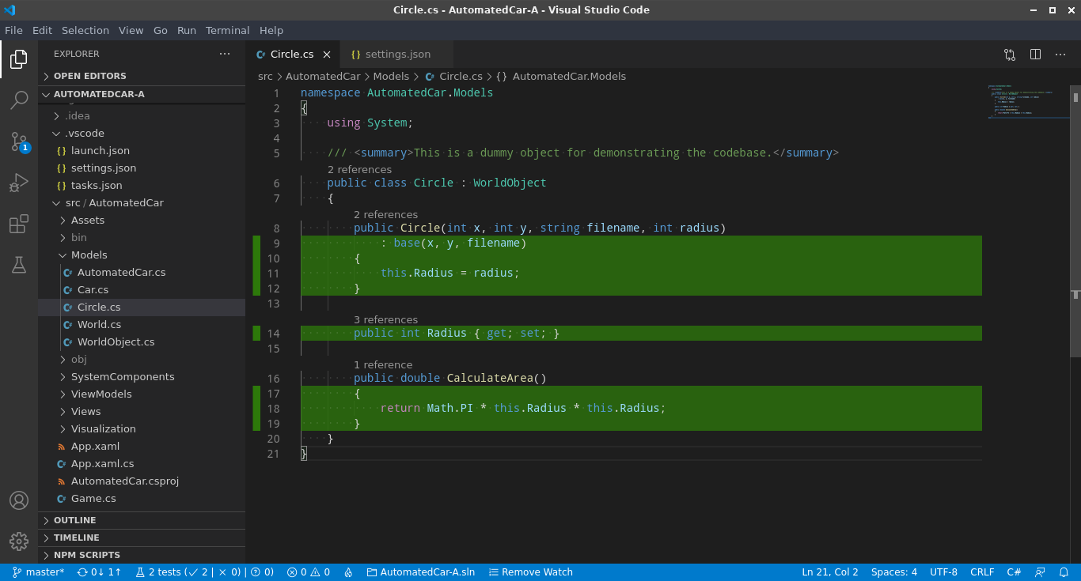Open the notifications bell in status bar
The width and height of the screenshot is (1081, 581).
point(1064,572)
